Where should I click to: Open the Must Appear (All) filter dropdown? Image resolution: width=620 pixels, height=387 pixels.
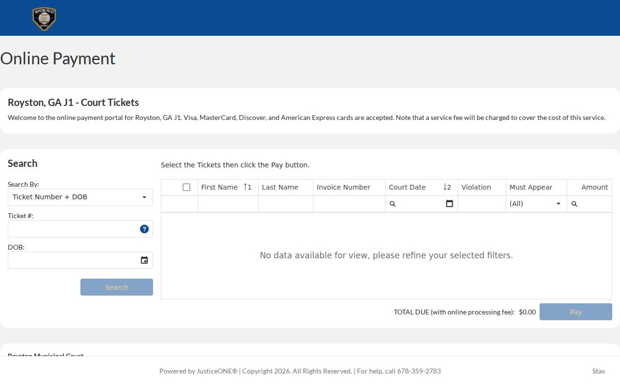click(x=536, y=204)
